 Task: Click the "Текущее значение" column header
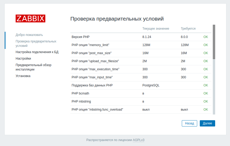156,29
